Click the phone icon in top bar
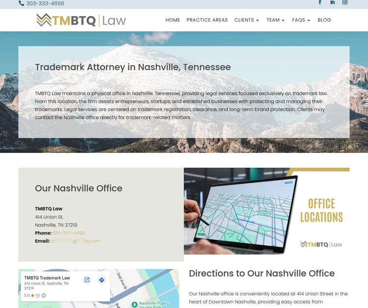 (x=22, y=3)
